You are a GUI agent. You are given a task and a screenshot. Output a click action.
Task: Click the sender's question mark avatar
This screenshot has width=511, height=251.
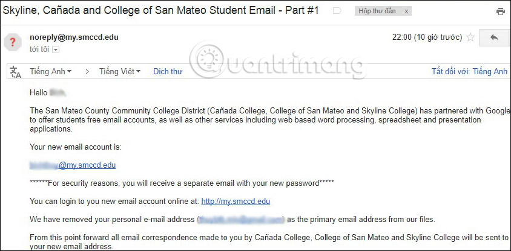[x=12, y=42]
